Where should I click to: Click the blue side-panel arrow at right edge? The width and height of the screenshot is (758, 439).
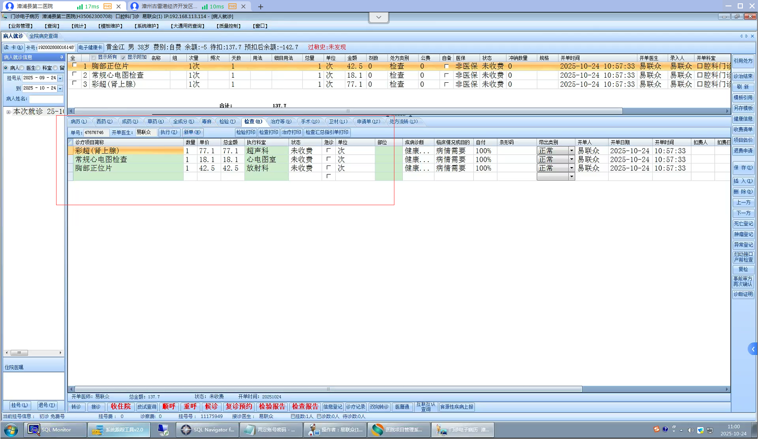(753, 349)
